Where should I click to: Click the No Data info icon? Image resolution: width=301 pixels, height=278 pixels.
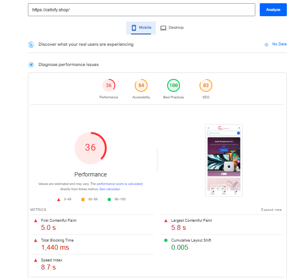point(267,45)
